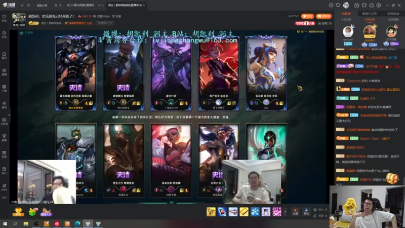This screenshot has height=228, width=405.
Task: Open the settings icon in the title bar
Action: click(x=379, y=5)
